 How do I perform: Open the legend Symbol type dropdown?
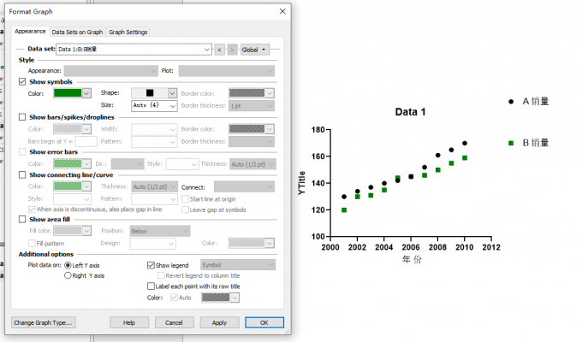[238, 265]
